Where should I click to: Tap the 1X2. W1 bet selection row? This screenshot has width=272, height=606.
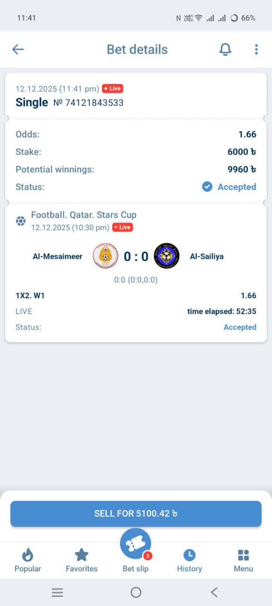tap(136, 295)
